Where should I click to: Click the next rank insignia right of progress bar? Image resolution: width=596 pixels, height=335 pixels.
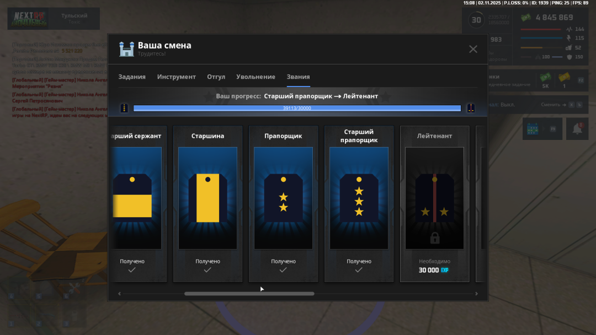coord(471,108)
